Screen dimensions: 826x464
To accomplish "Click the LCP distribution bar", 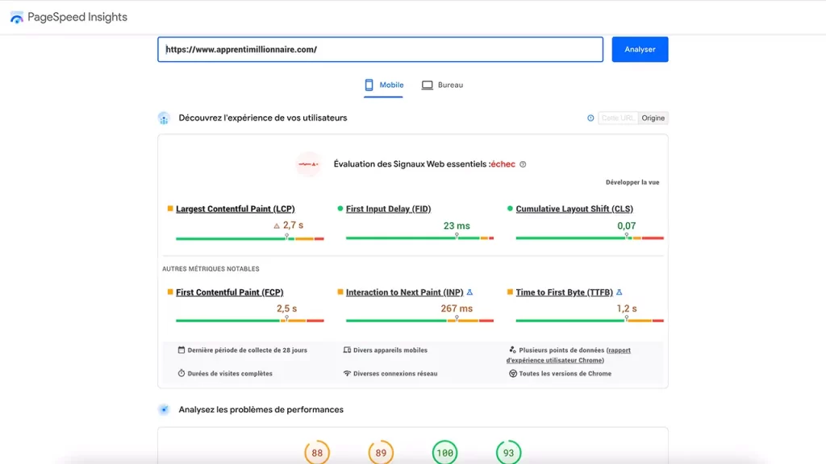I will pos(250,238).
